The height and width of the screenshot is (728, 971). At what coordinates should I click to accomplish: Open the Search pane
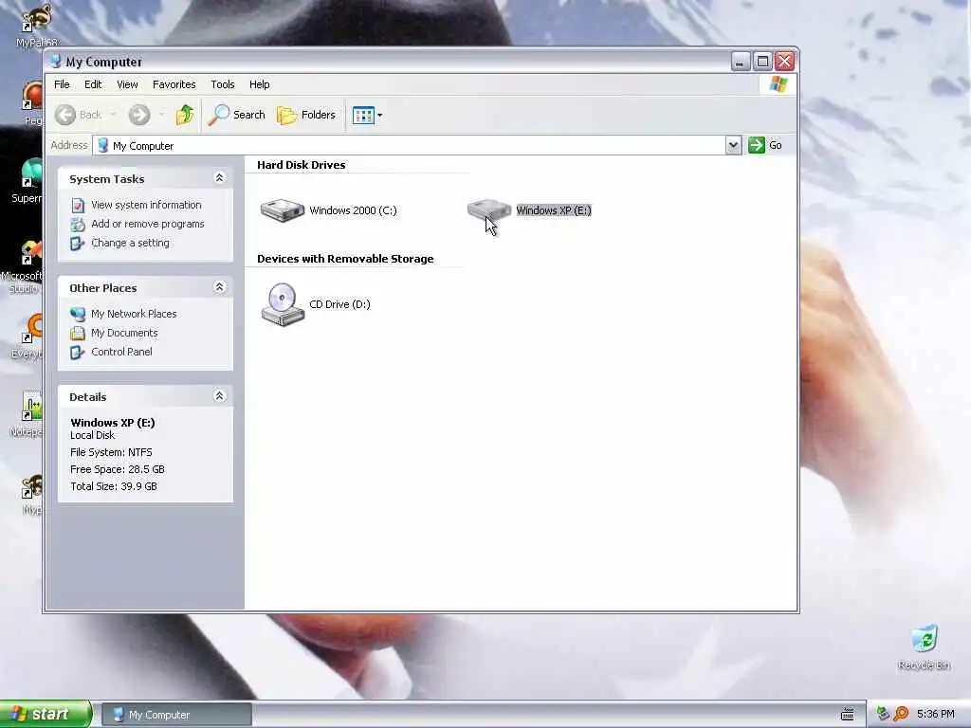[x=236, y=115]
